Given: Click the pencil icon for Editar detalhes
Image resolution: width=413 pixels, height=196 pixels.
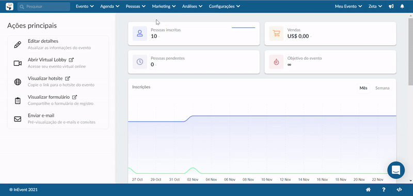Looking at the screenshot, I should pos(18,45).
